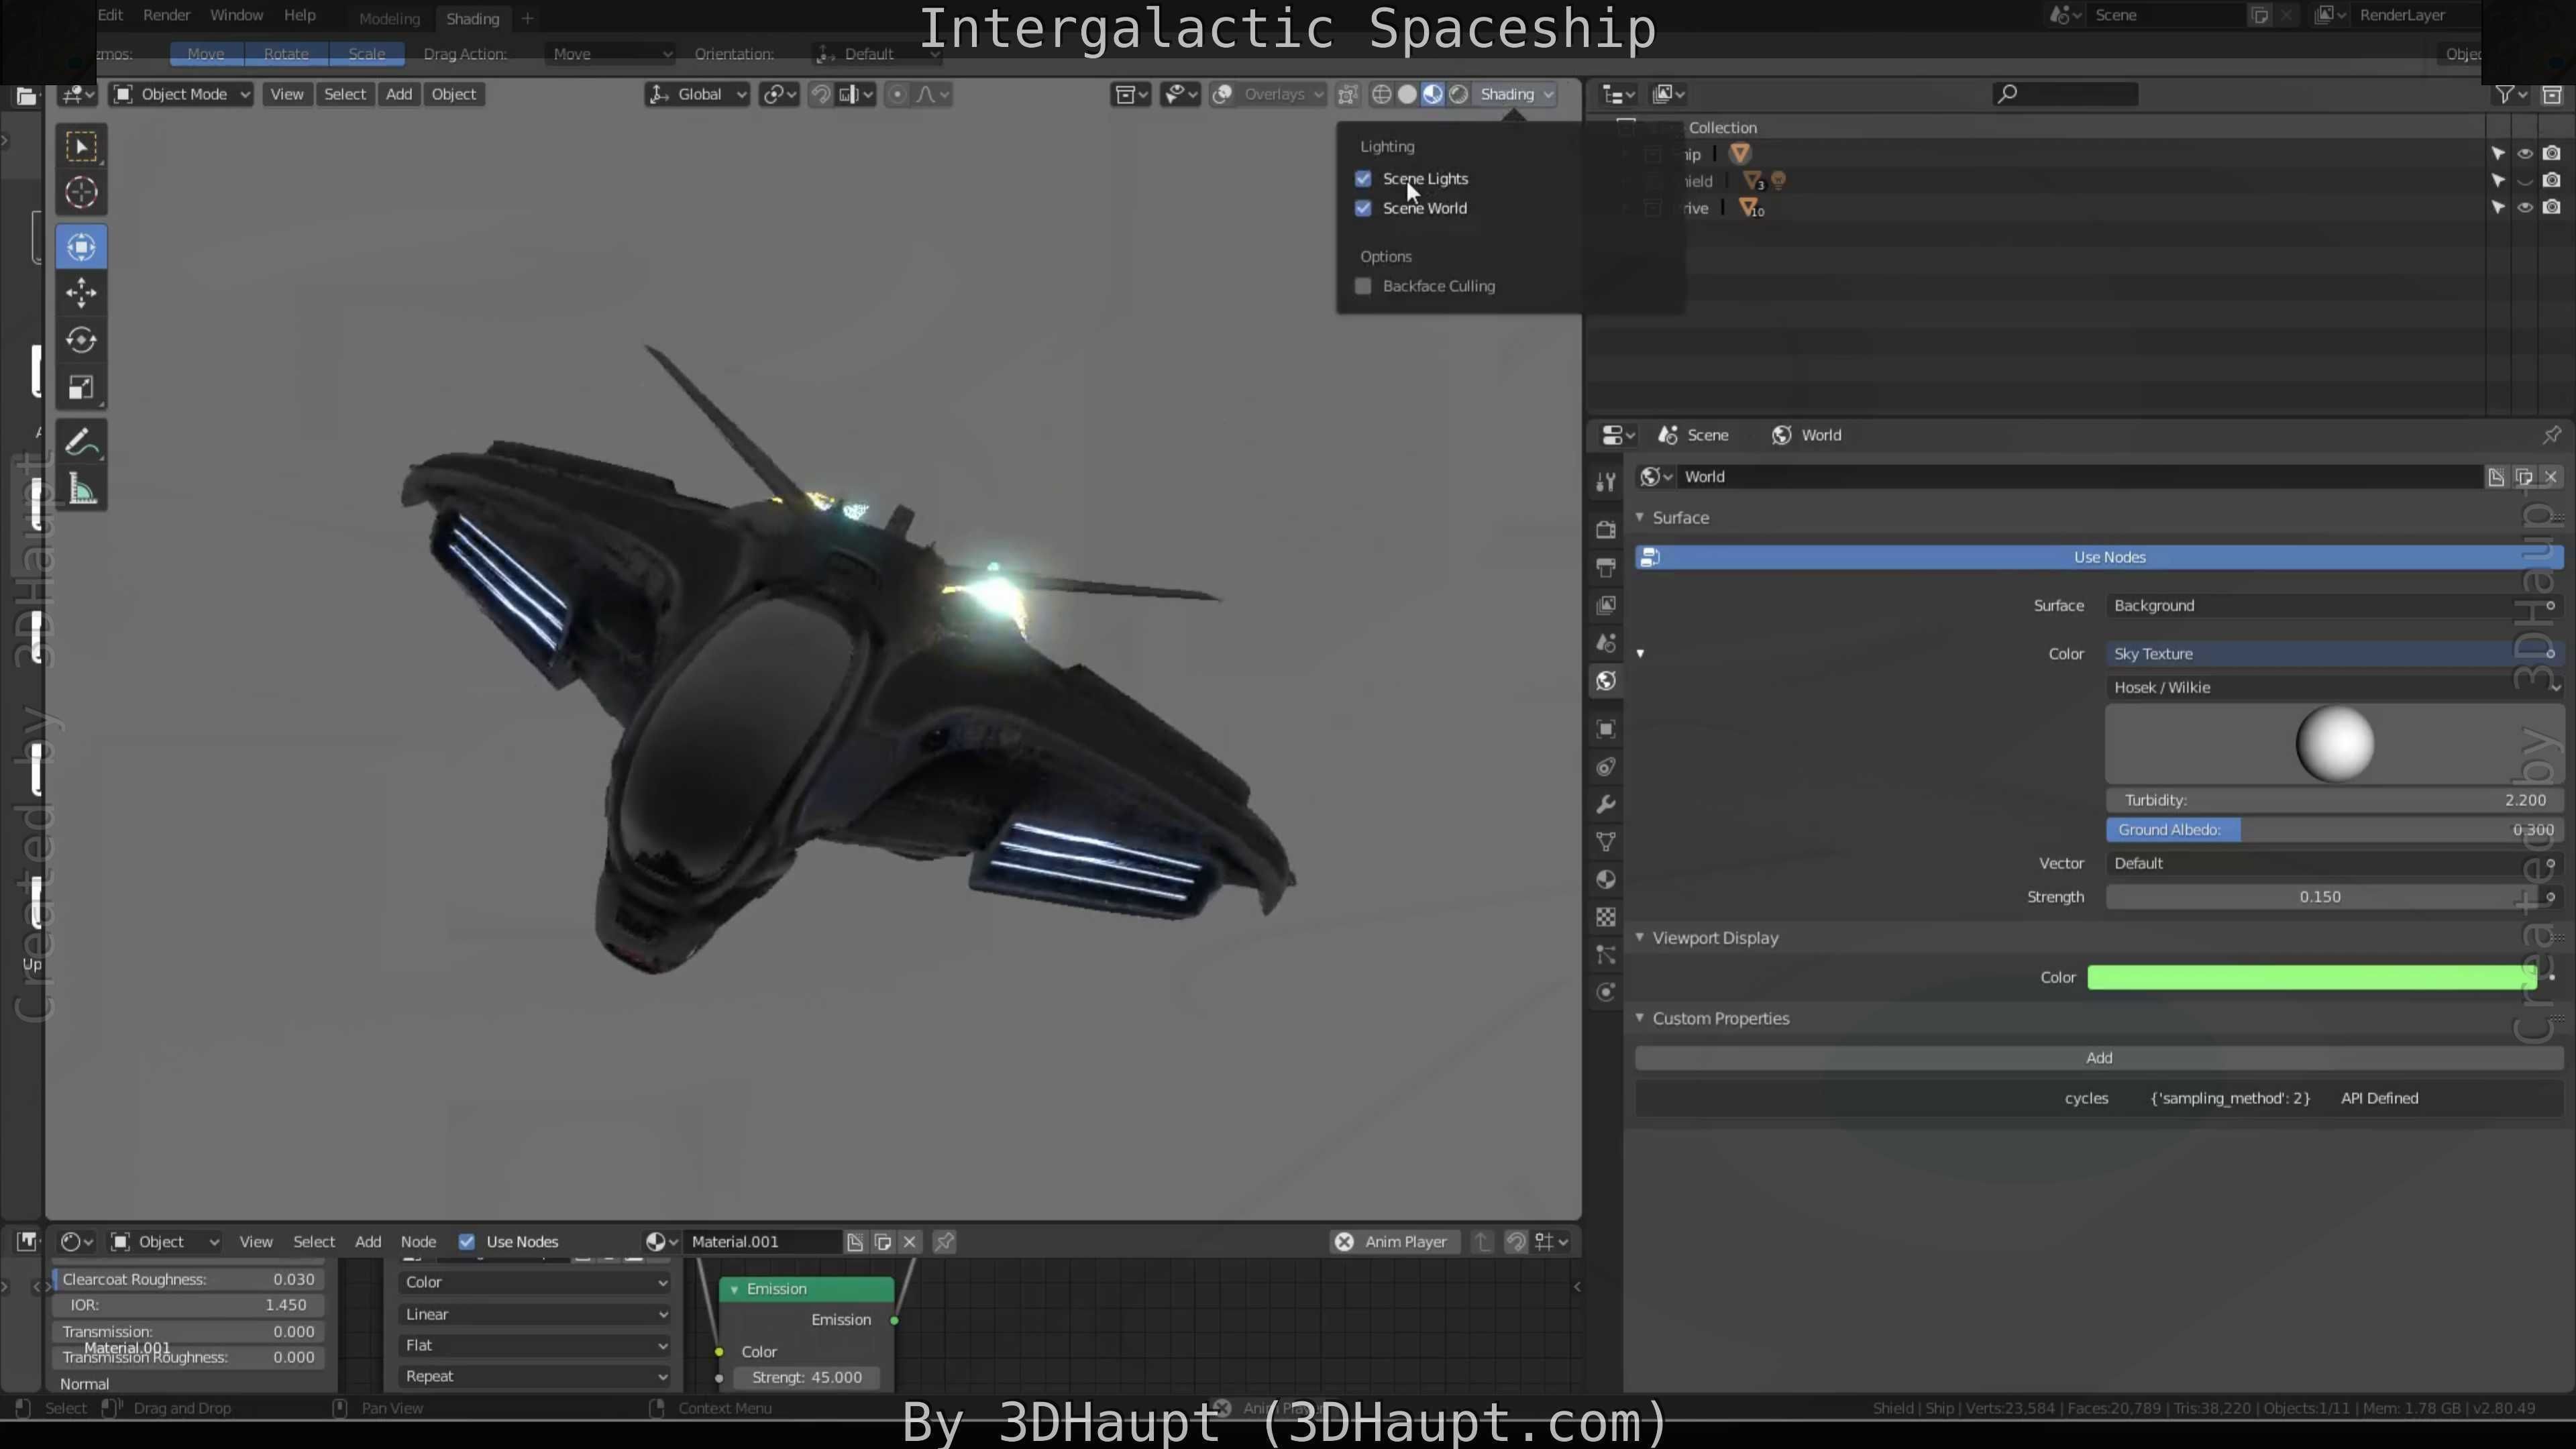Click the green Viewport Display color swatch
This screenshot has width=2576, height=1449.
2310,977
